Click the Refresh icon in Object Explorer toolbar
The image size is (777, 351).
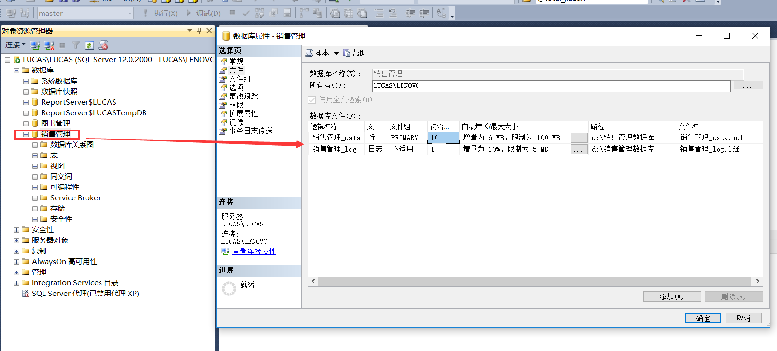pos(89,45)
